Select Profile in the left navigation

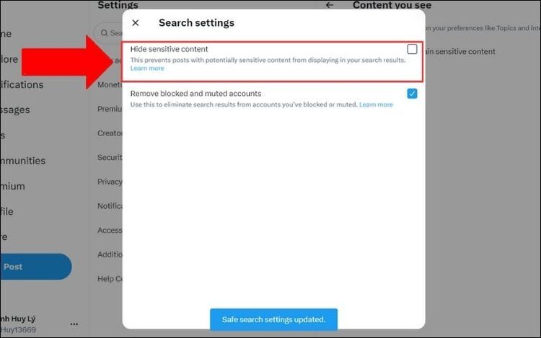[x=7, y=211]
